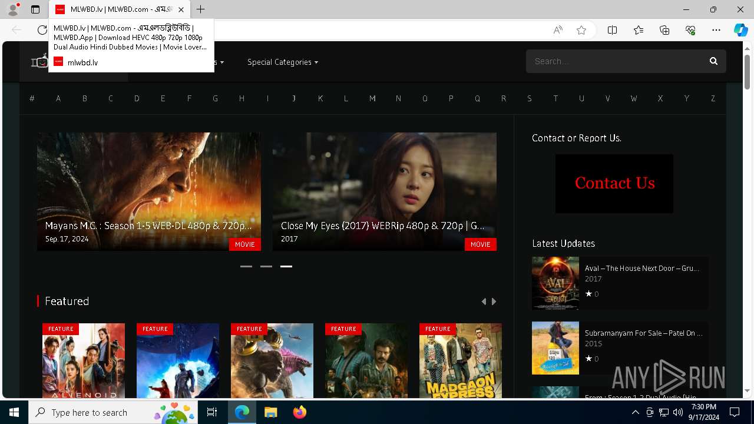Image resolution: width=754 pixels, height=424 pixels.
Task: Click MOVIE tag on Mayans M.C. banner
Action: [245, 244]
